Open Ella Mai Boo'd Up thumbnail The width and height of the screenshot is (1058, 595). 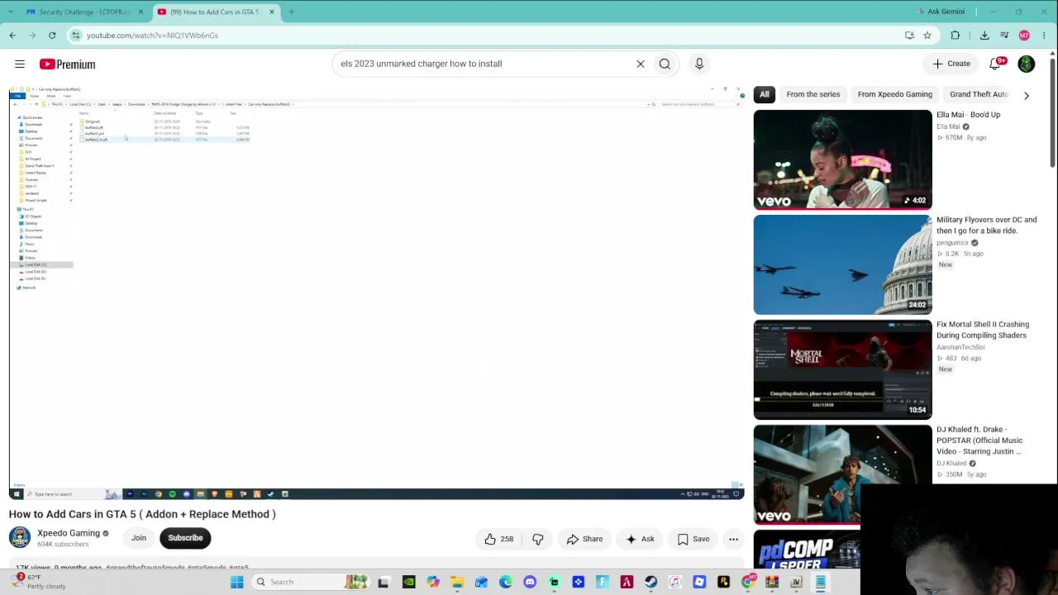842,159
